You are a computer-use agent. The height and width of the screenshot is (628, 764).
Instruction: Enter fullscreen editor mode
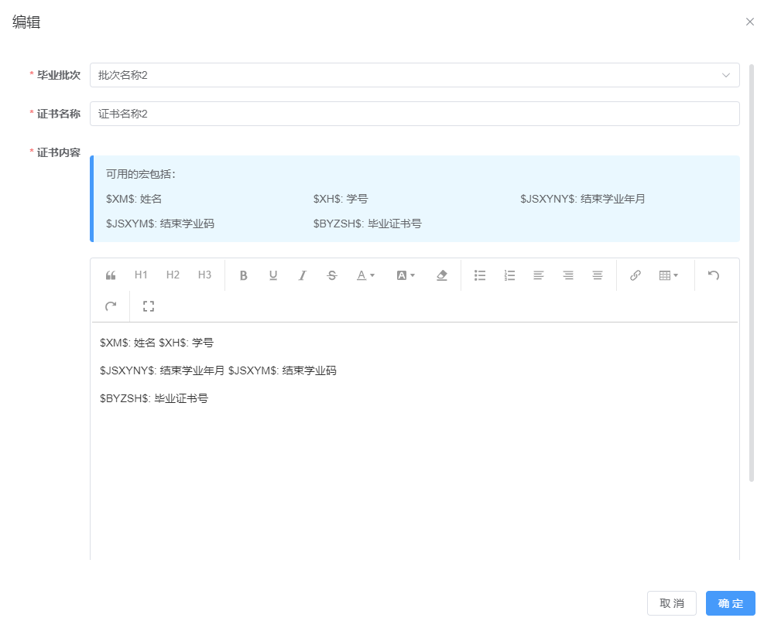[149, 307]
